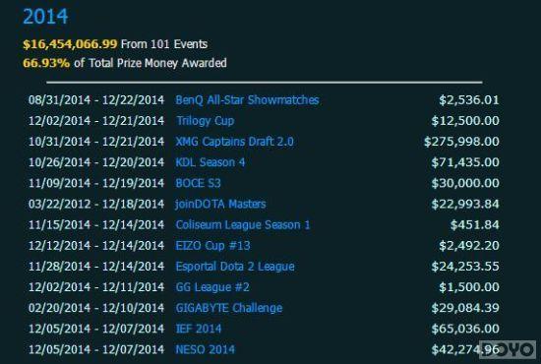Click the $275,998.00 prize amount
The height and width of the screenshot is (364, 541).
pyautogui.click(x=461, y=142)
